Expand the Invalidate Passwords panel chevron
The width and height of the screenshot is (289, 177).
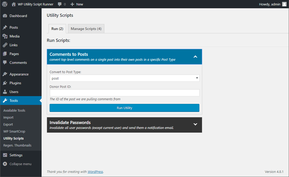[x=195, y=125]
